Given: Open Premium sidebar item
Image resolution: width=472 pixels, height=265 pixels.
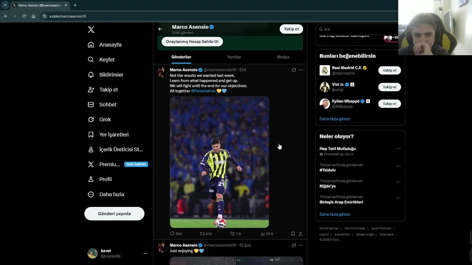Looking at the screenshot, I should point(117,164).
